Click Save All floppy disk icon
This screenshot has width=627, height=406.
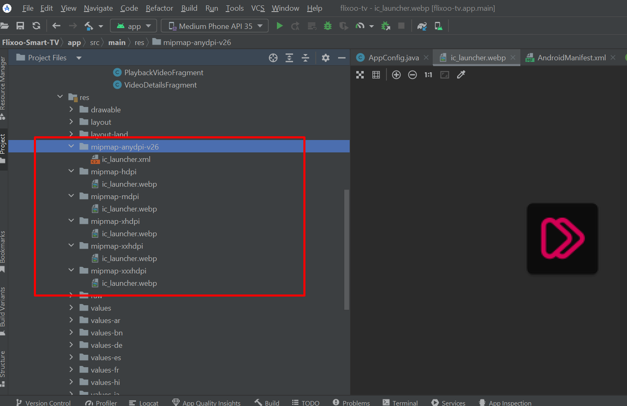(x=20, y=26)
